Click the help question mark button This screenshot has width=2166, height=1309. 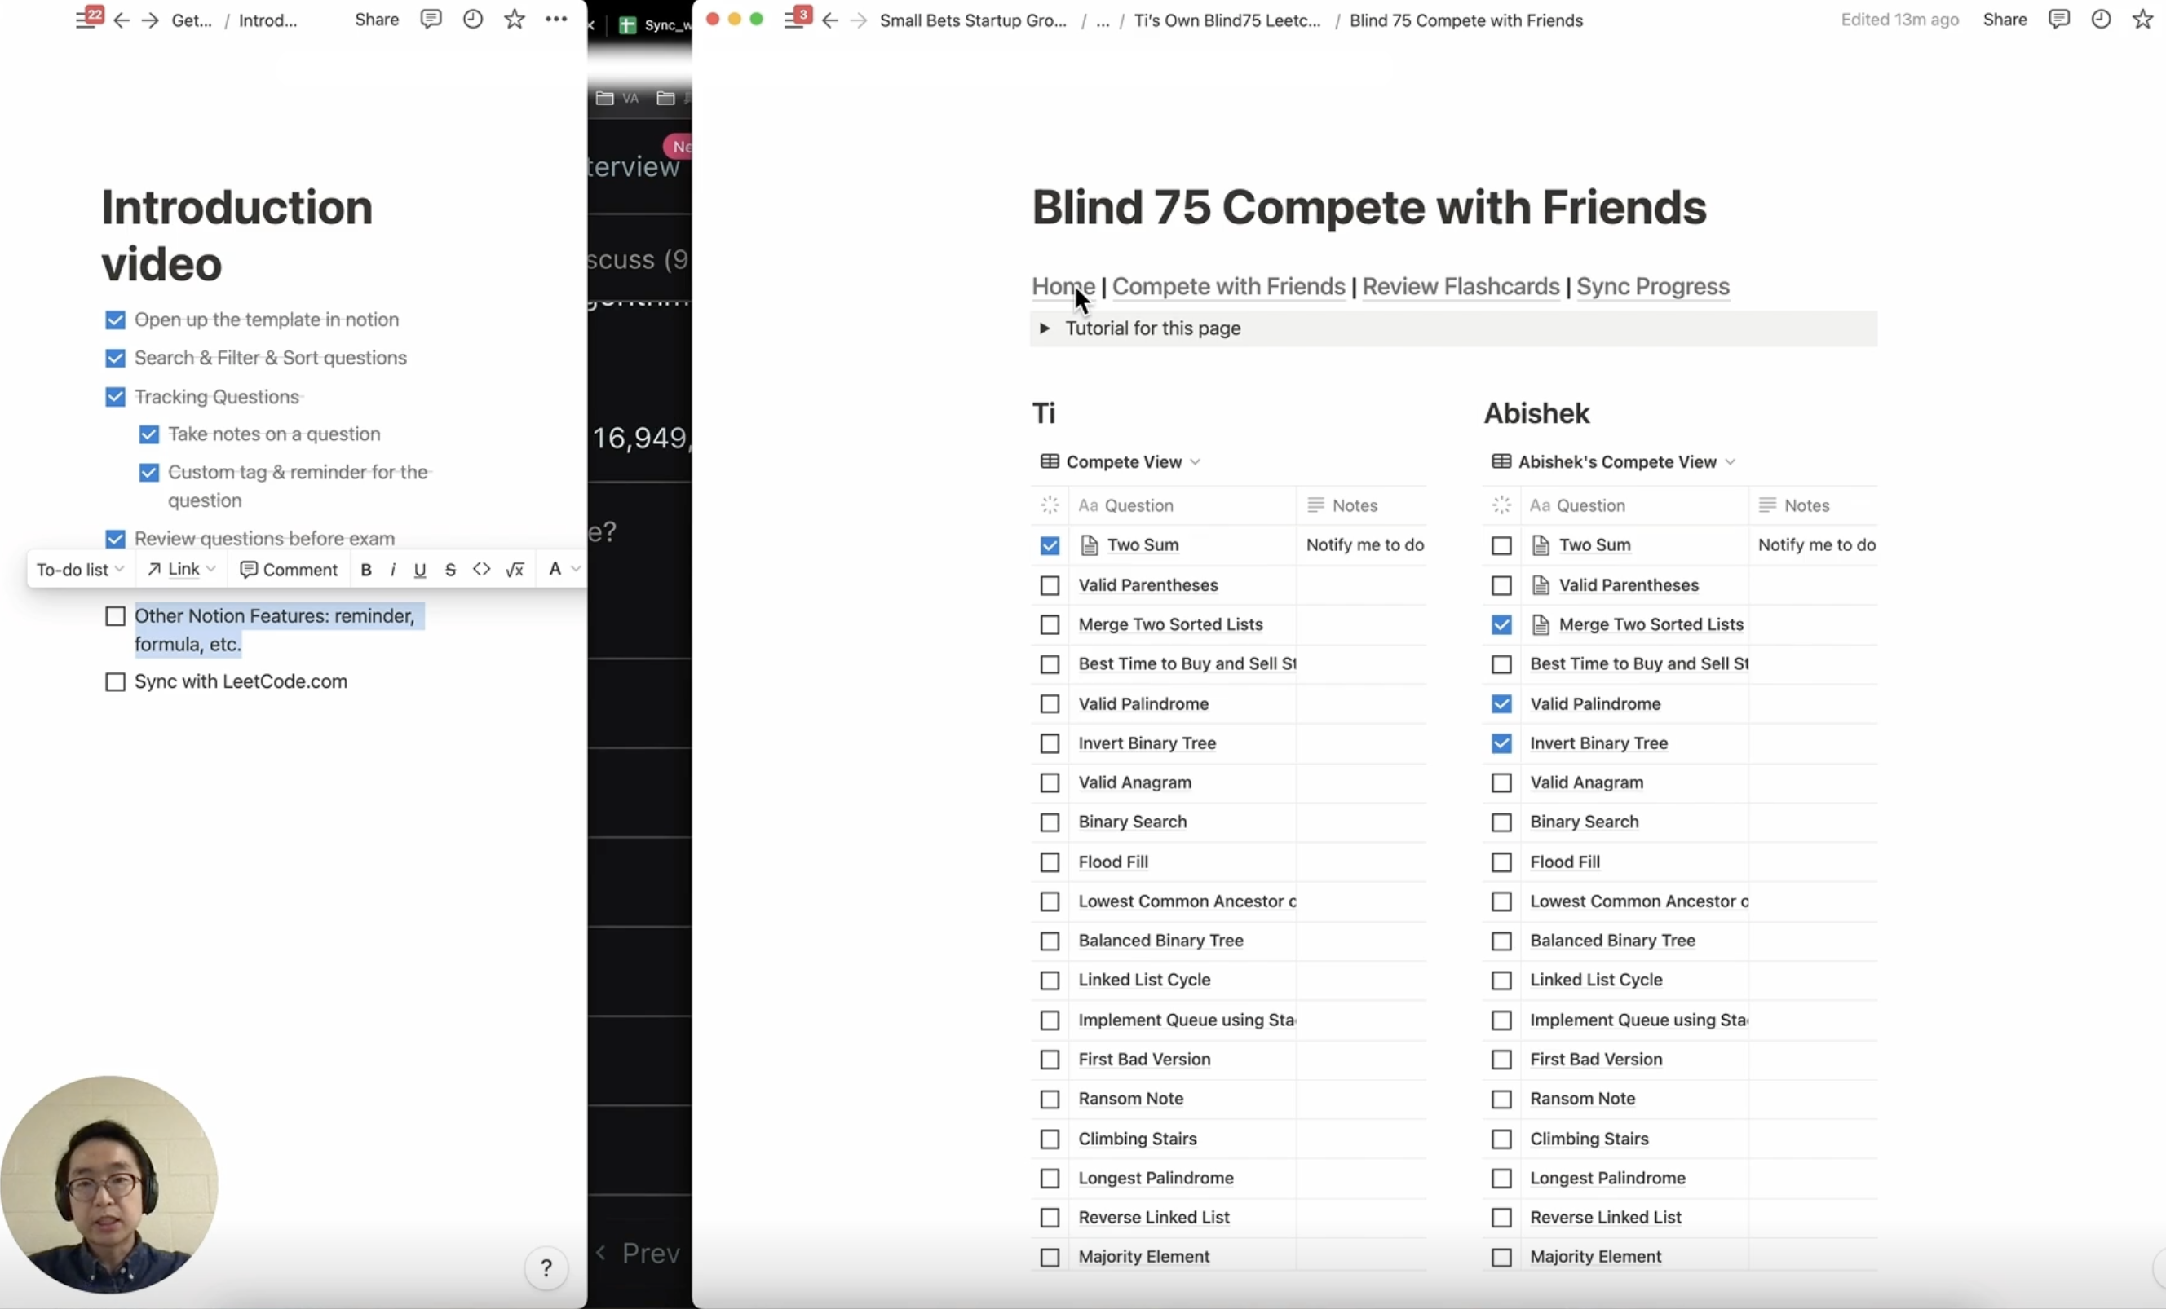click(546, 1267)
